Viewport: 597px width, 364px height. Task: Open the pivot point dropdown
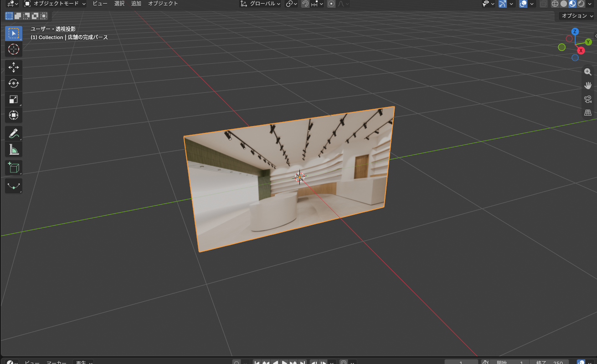tap(291, 4)
